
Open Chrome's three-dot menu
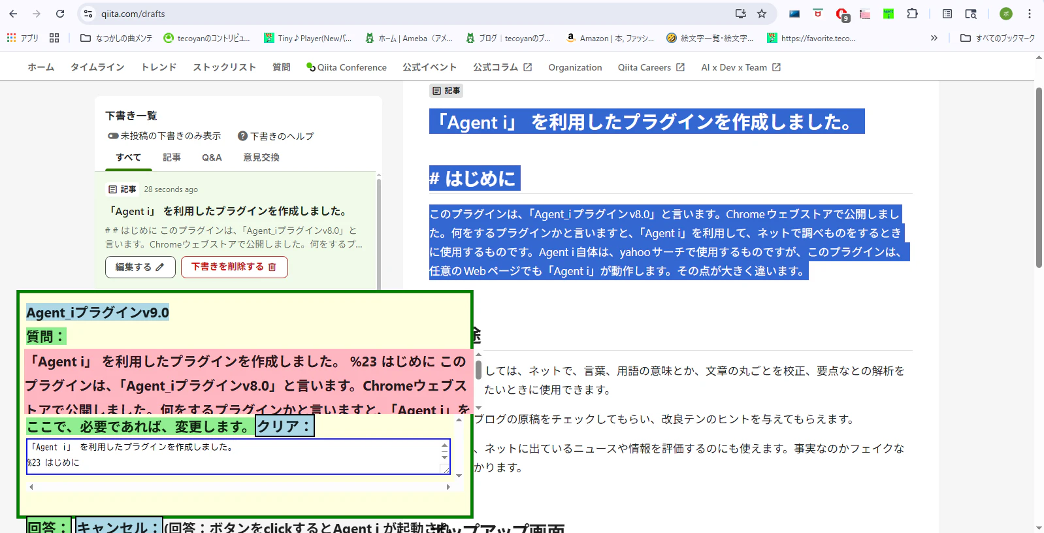click(x=1030, y=14)
